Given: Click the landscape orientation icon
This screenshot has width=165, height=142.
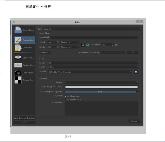Looking at the screenshot, I should coord(88,45).
